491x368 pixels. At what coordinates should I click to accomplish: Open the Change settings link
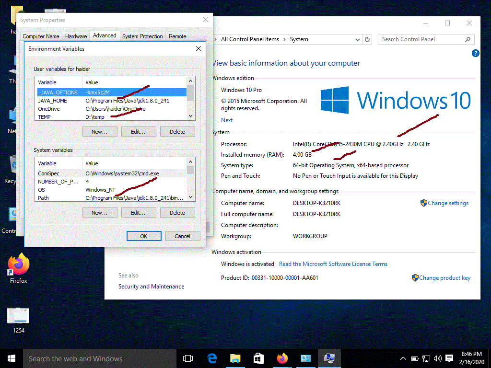(448, 203)
